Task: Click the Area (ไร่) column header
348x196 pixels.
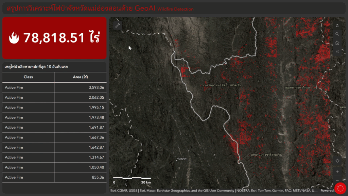Action: (x=81, y=77)
